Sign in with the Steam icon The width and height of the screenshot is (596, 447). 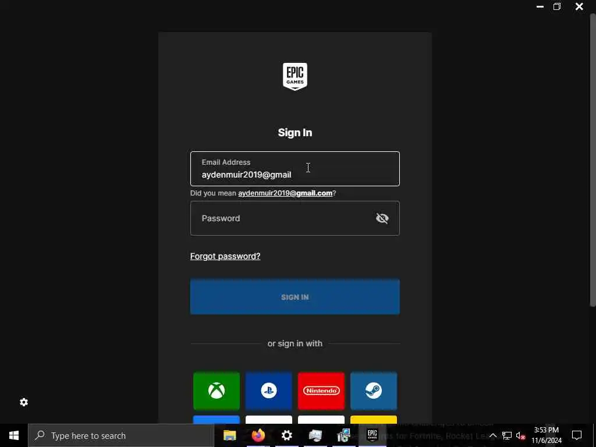pyautogui.click(x=374, y=391)
